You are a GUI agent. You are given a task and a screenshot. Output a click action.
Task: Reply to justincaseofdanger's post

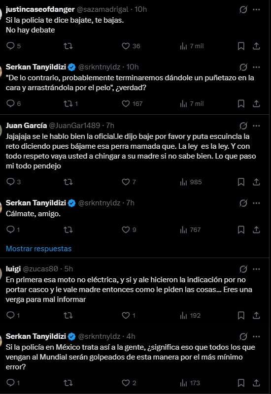click(13, 46)
